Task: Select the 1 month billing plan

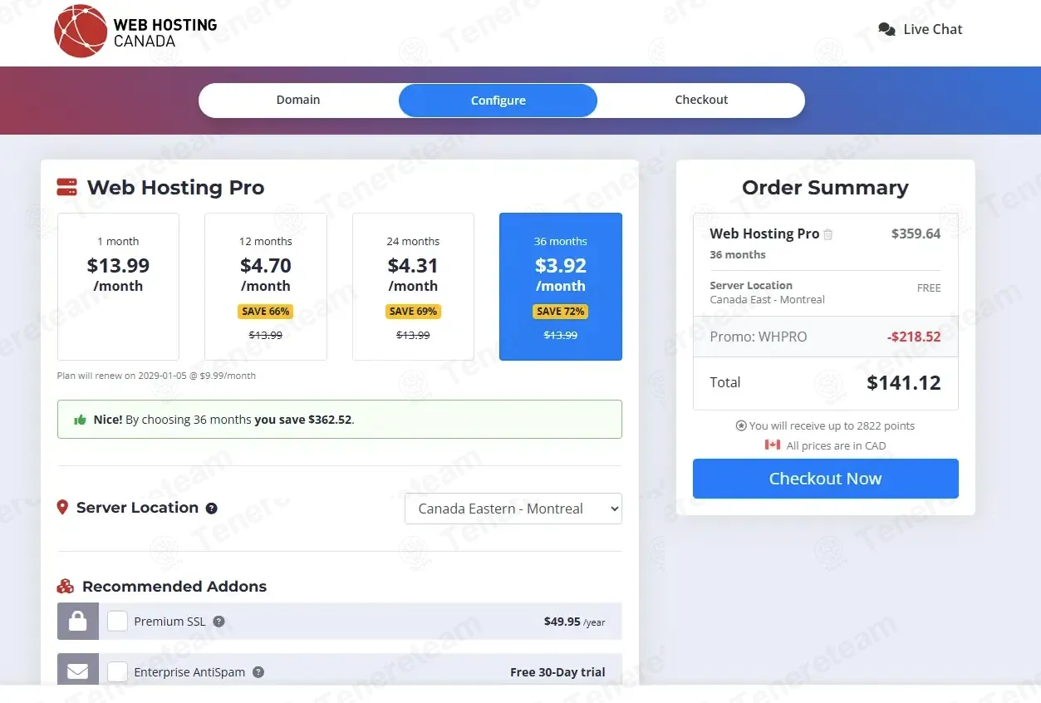Action: tap(118, 287)
